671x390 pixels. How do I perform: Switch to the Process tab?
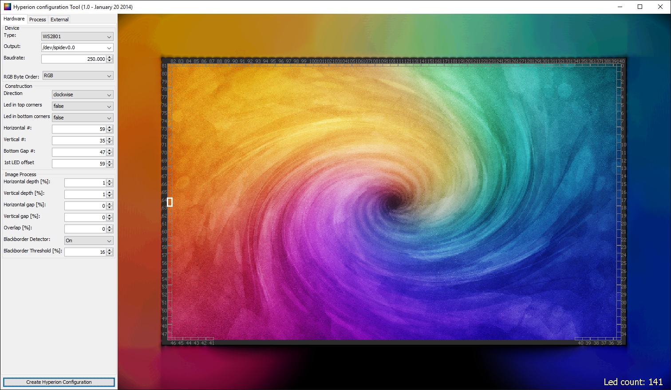(37, 20)
